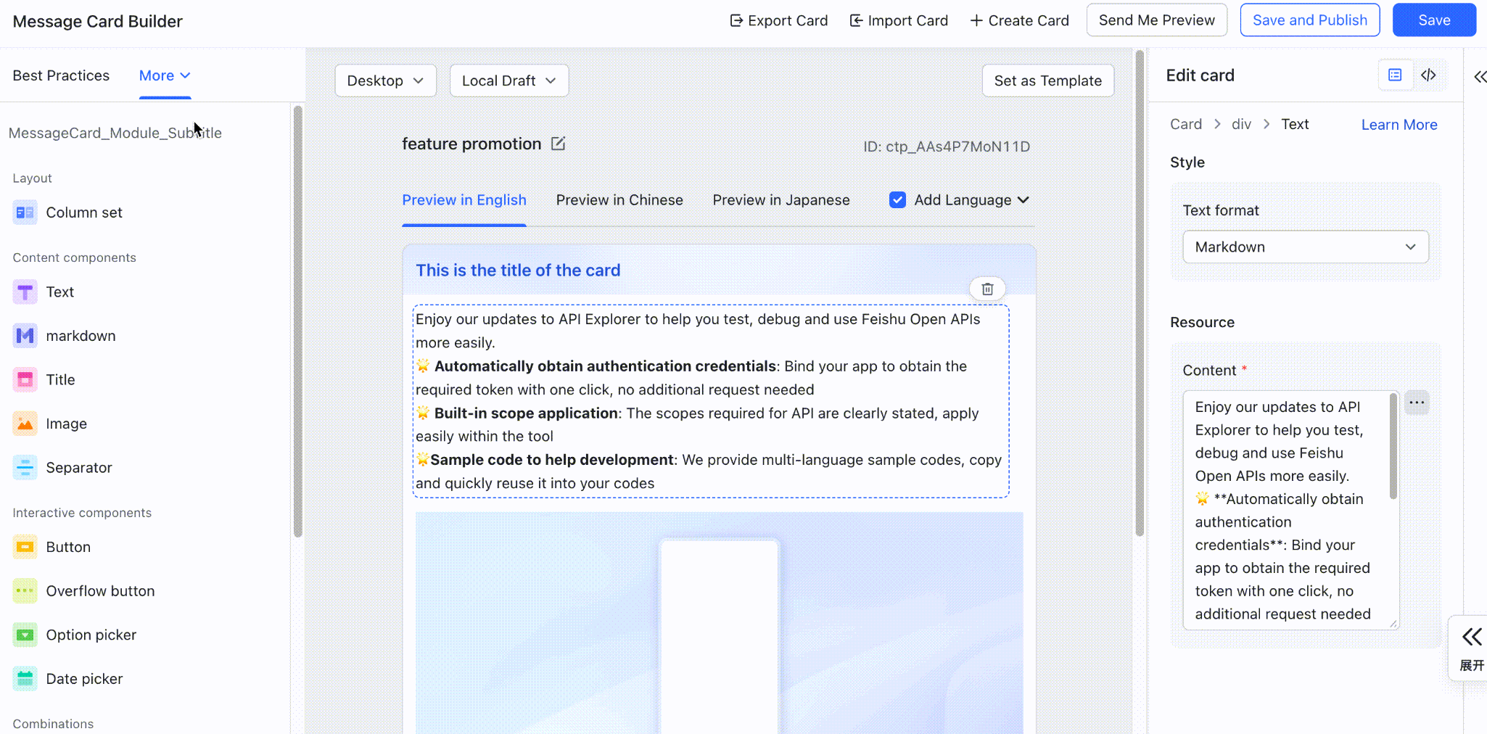Open the Desktop device dropdown
Image resolution: width=1487 pixels, height=734 pixels.
coord(385,81)
